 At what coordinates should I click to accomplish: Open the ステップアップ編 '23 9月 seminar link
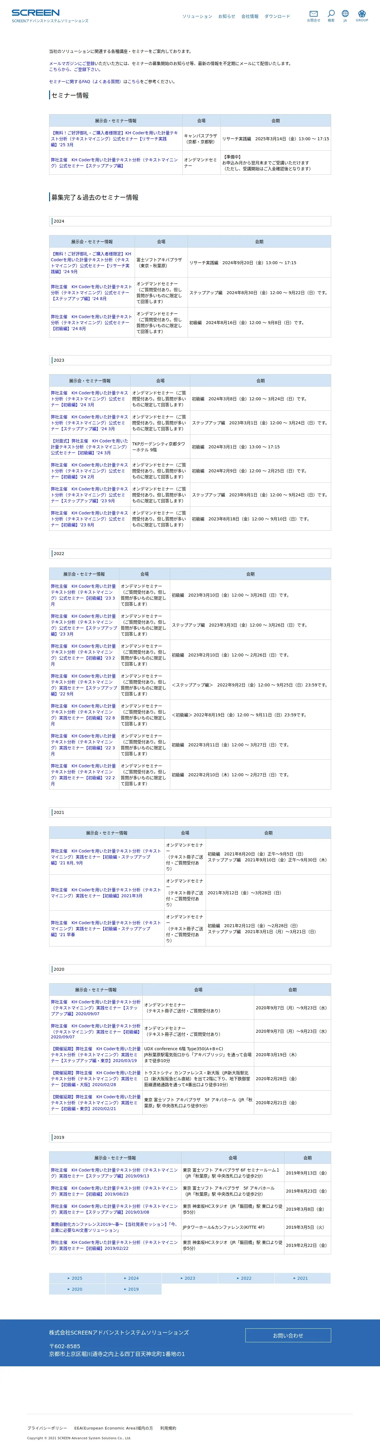pos(89,495)
